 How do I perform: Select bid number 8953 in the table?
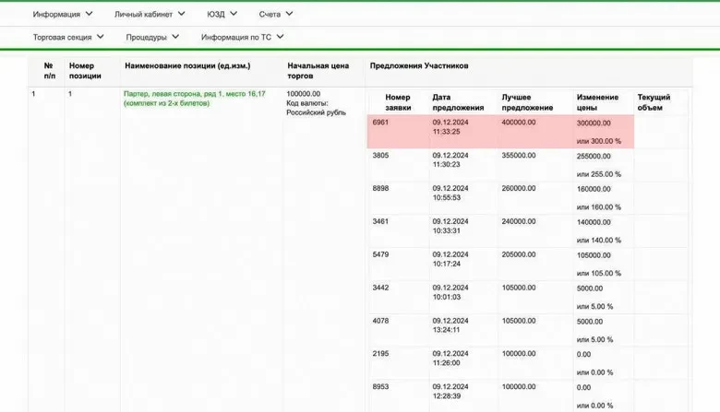tap(380, 387)
